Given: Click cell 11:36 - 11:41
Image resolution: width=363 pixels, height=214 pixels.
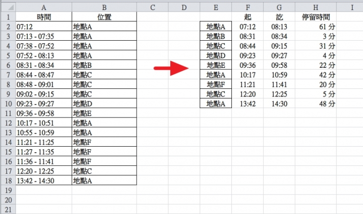Looking at the screenshot, I should pos(44,161).
